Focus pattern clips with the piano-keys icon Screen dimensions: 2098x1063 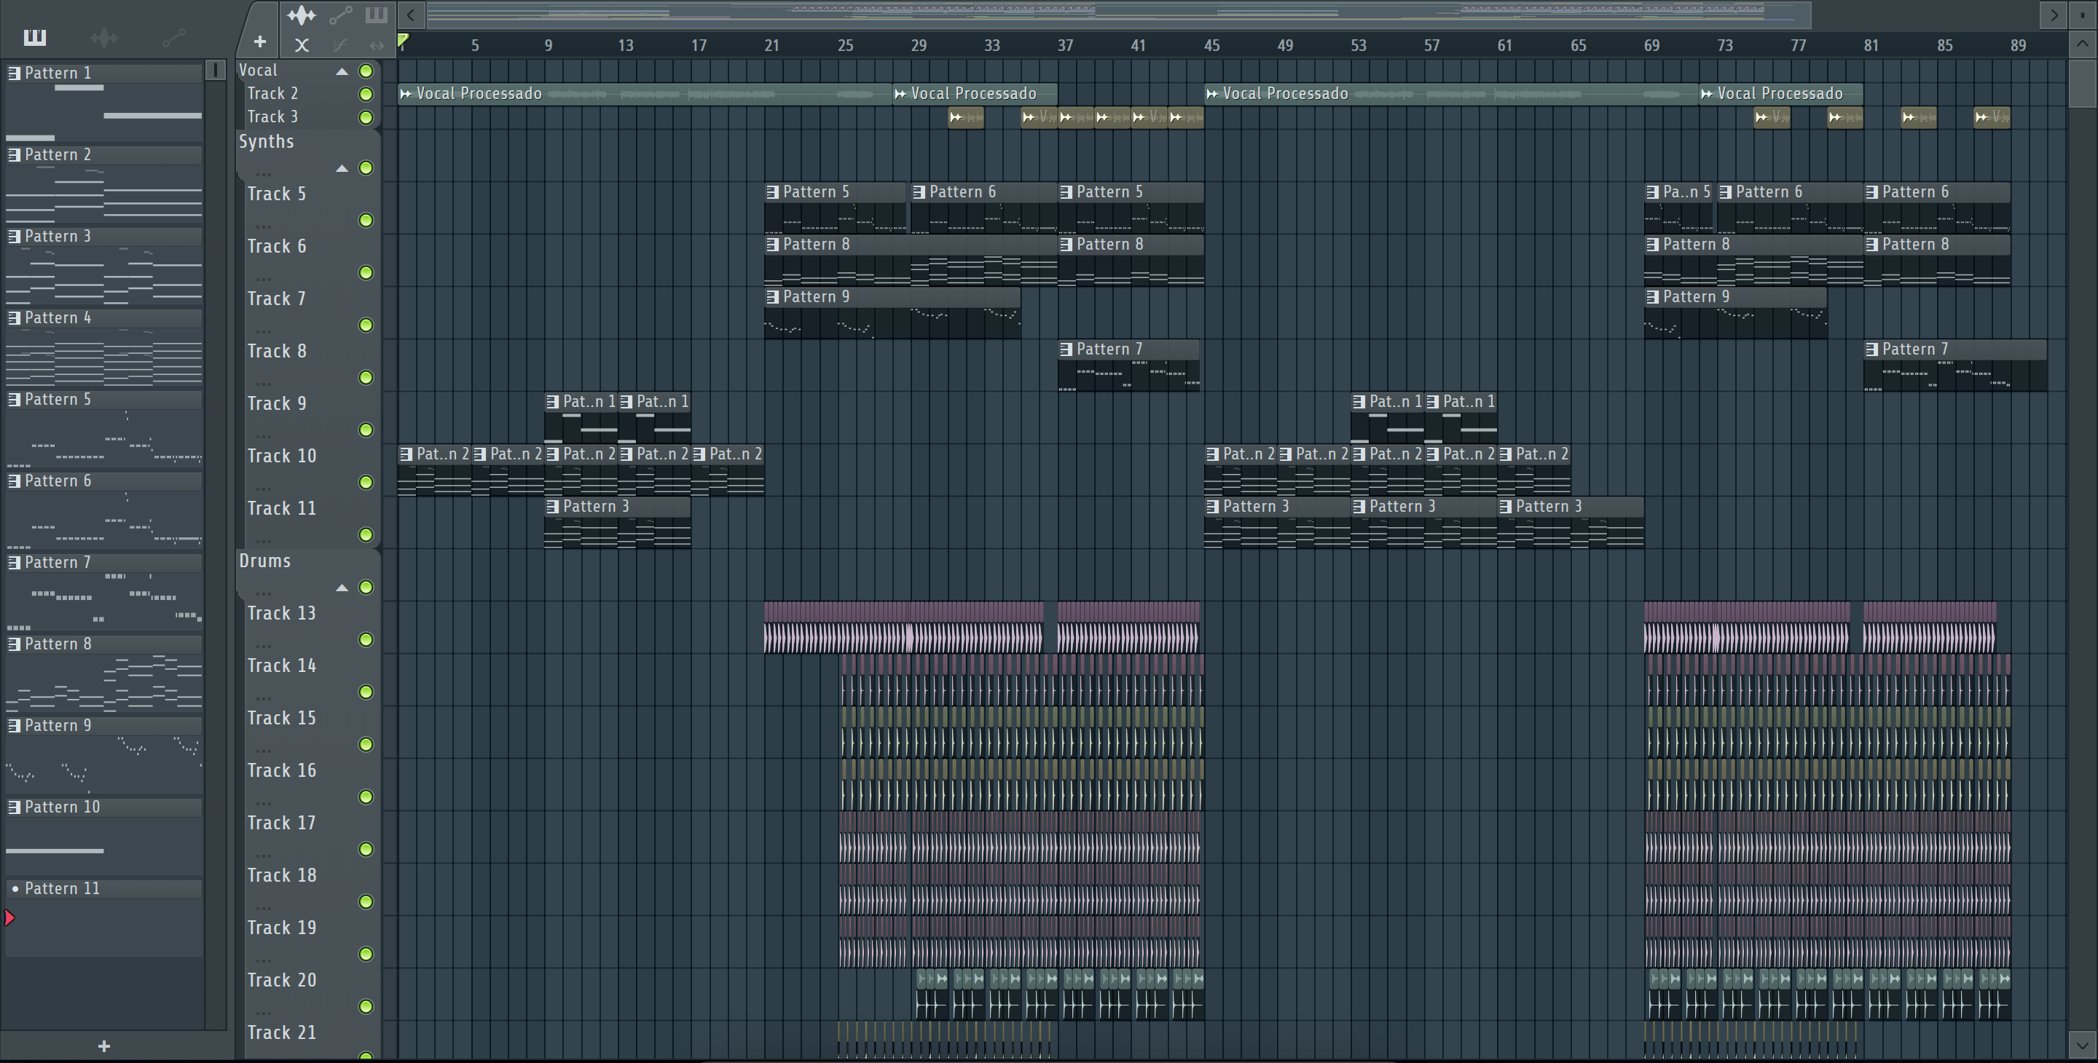pyautogui.click(x=377, y=15)
